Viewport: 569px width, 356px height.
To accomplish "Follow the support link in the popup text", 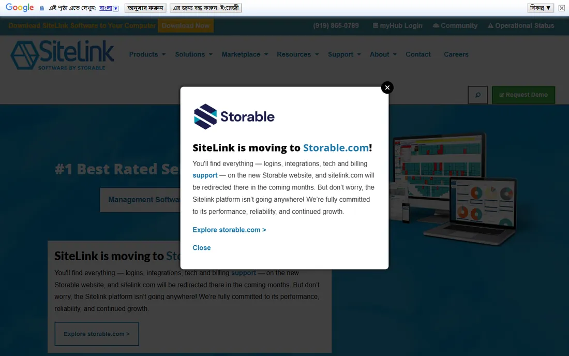I will point(205,175).
